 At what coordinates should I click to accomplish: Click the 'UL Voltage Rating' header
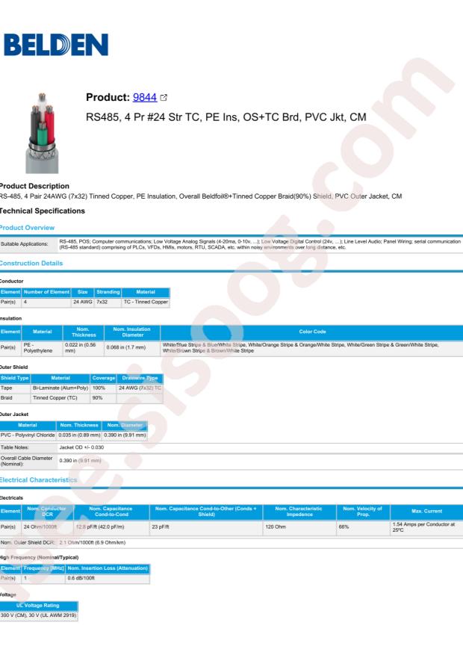38,606
